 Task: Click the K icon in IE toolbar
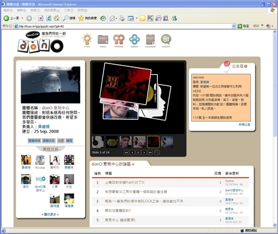click(150, 18)
